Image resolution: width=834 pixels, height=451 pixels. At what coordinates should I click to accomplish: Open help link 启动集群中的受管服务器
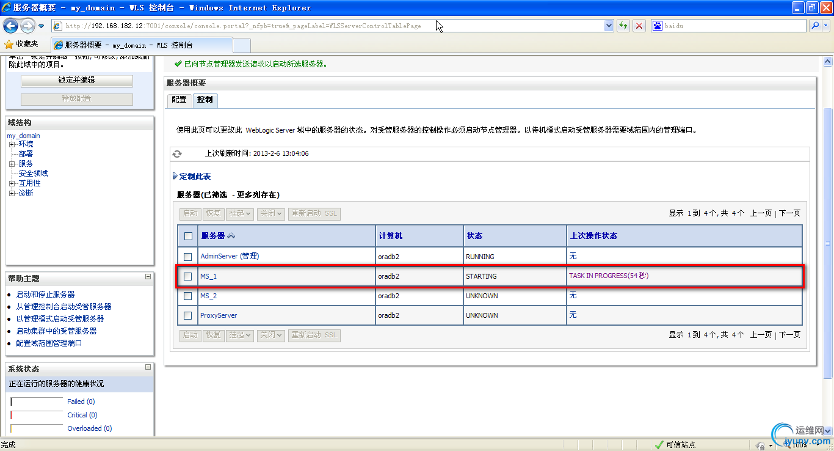coord(57,331)
